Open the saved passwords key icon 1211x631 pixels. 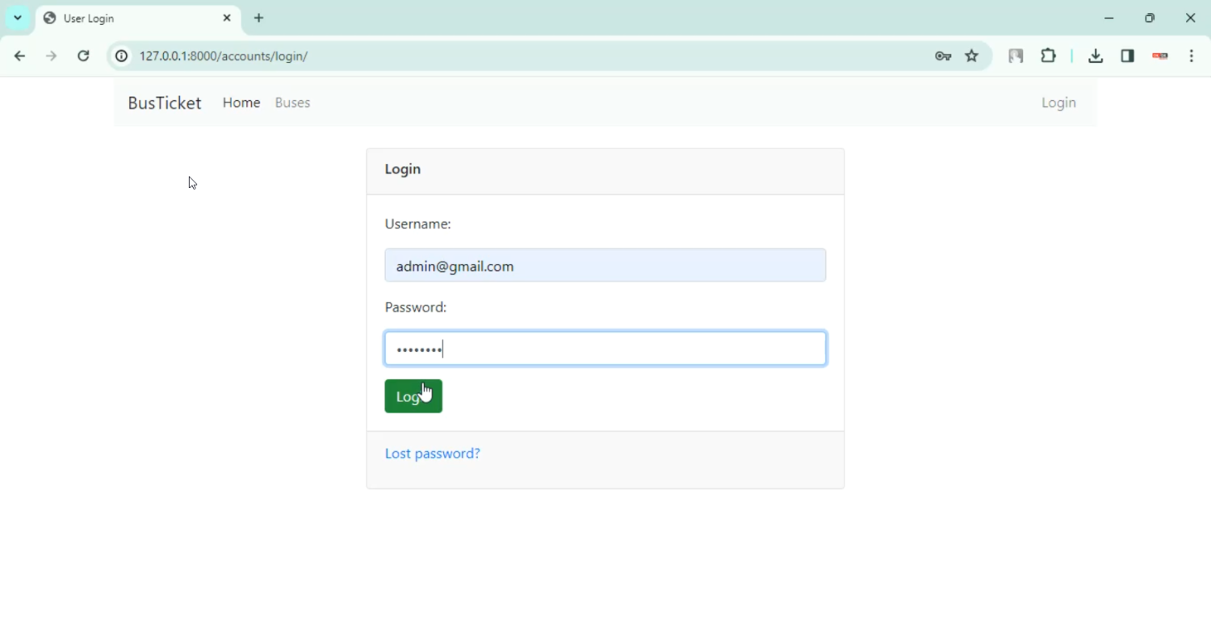(x=942, y=56)
